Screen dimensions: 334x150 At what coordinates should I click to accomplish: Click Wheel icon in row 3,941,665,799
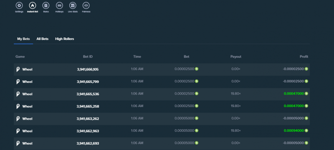pos(18,82)
